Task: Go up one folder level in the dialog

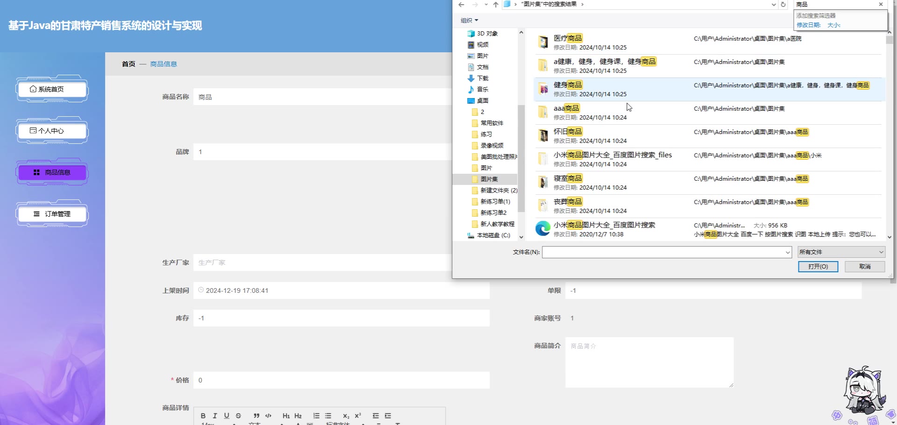Action: point(496,5)
